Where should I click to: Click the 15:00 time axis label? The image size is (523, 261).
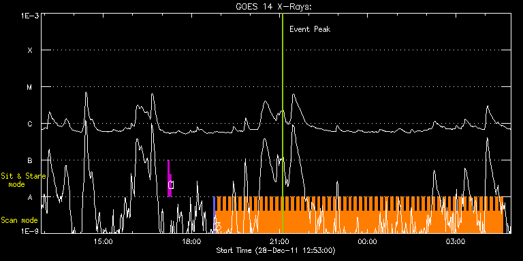pos(103,241)
